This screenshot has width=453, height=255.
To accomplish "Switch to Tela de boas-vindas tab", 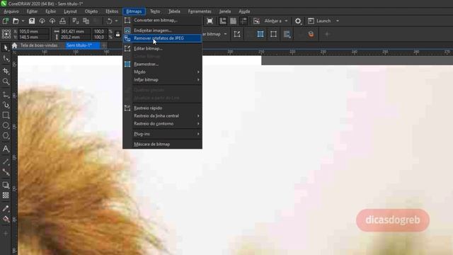I will pos(39,45).
